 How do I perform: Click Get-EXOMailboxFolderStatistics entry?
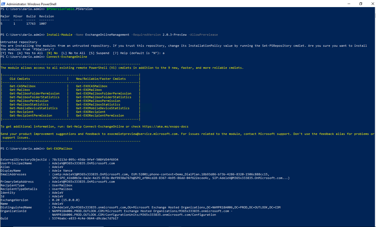point(104,97)
